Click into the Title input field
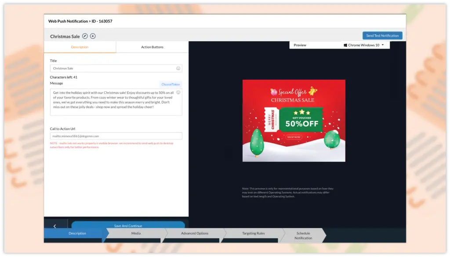This screenshot has width=450, height=257. [x=113, y=68]
